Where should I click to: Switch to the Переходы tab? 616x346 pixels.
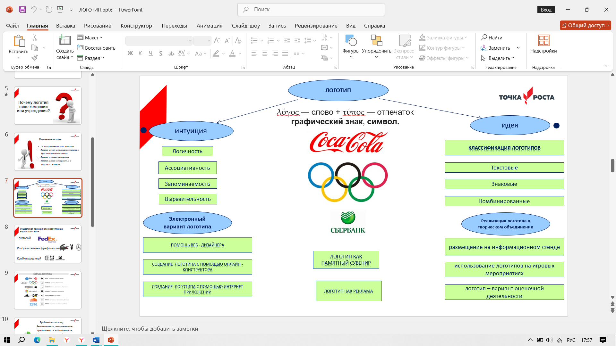[x=174, y=26]
